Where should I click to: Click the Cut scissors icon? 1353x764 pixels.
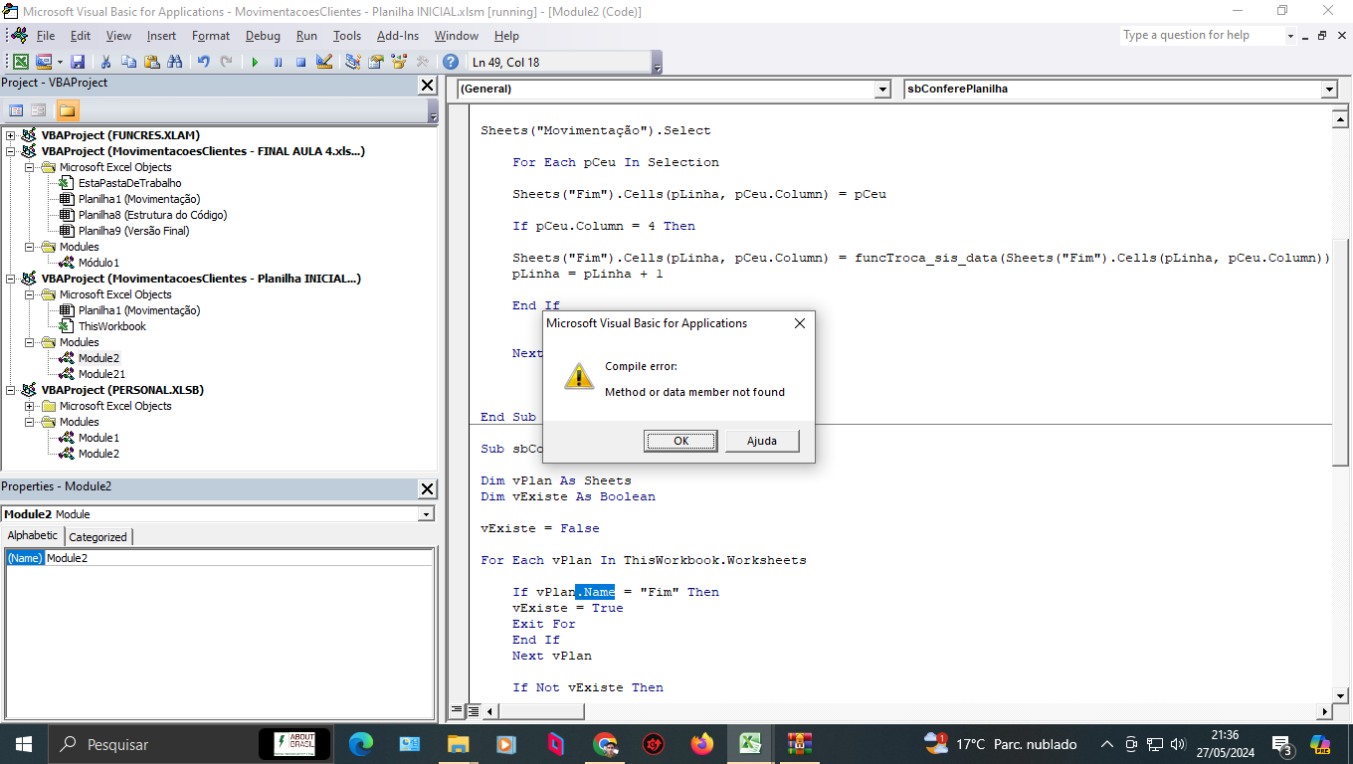(106, 62)
